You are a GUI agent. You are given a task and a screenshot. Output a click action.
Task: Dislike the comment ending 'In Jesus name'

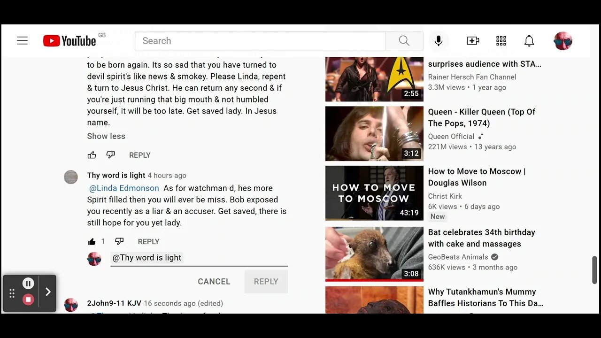pyautogui.click(x=110, y=155)
